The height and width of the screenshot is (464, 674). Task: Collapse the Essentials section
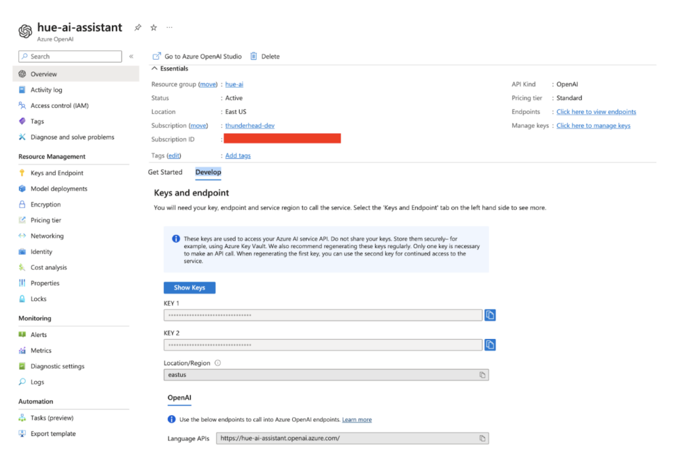pyautogui.click(x=155, y=68)
